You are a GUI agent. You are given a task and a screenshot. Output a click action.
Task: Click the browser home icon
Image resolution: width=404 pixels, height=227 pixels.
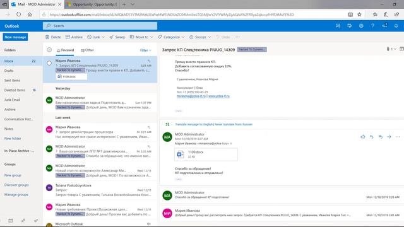[30, 15]
